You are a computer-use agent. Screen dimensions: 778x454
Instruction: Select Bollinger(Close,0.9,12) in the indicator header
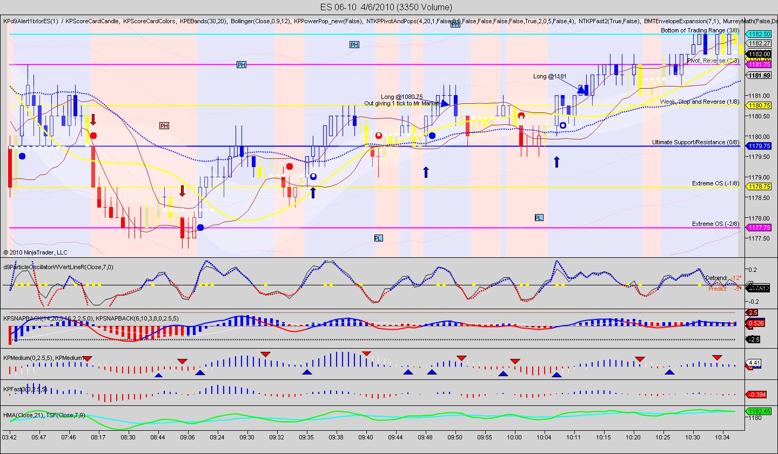(261, 21)
